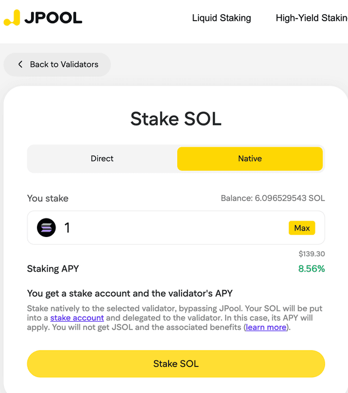Click the yellow JPool logo icon

click(12, 17)
